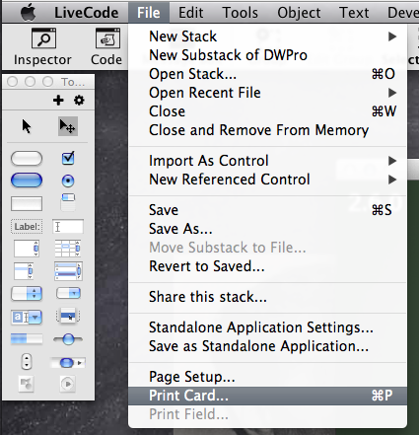Select the radio button control

(68, 181)
